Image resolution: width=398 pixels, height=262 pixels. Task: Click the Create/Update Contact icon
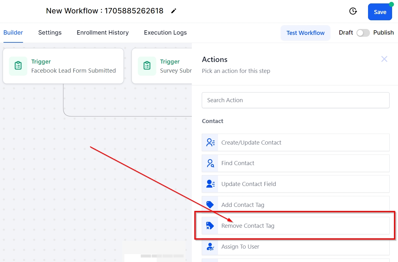tap(210, 142)
